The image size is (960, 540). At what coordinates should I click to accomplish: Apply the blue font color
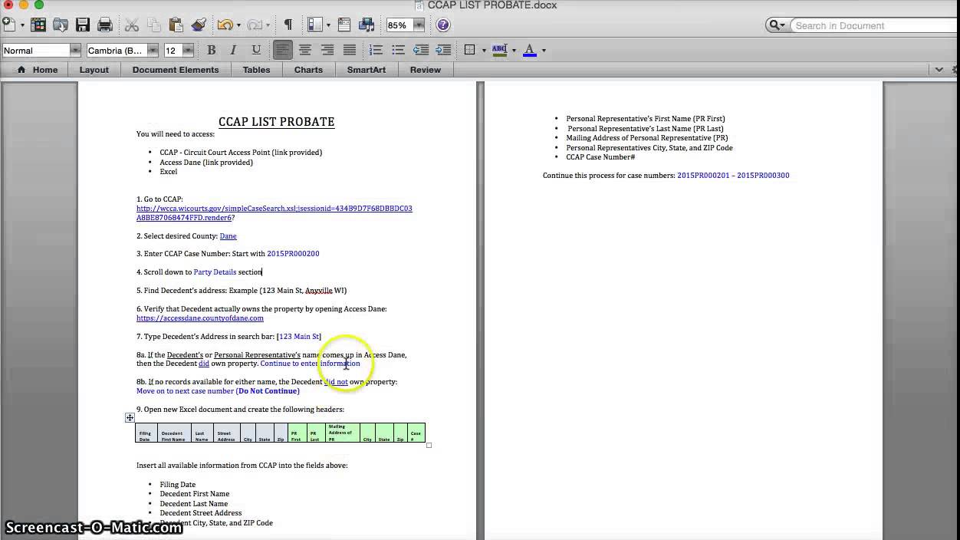tap(530, 50)
